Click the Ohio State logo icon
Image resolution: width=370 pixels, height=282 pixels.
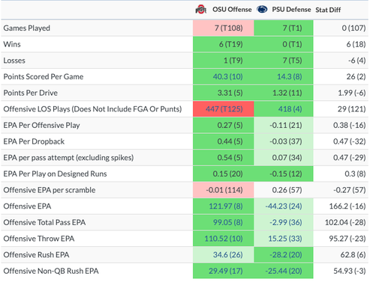pos(201,10)
